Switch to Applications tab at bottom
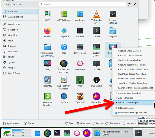The image size is (155, 138). (11, 123)
